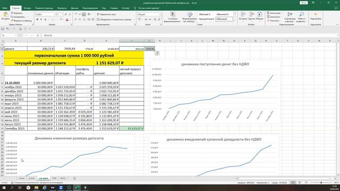
Task: Expand the Number group dialog launcher
Action: (160, 24)
